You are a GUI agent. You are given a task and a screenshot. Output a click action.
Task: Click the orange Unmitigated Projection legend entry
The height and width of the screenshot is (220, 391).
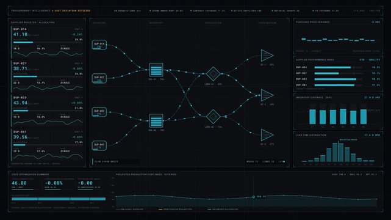pyautogui.click(x=176, y=209)
